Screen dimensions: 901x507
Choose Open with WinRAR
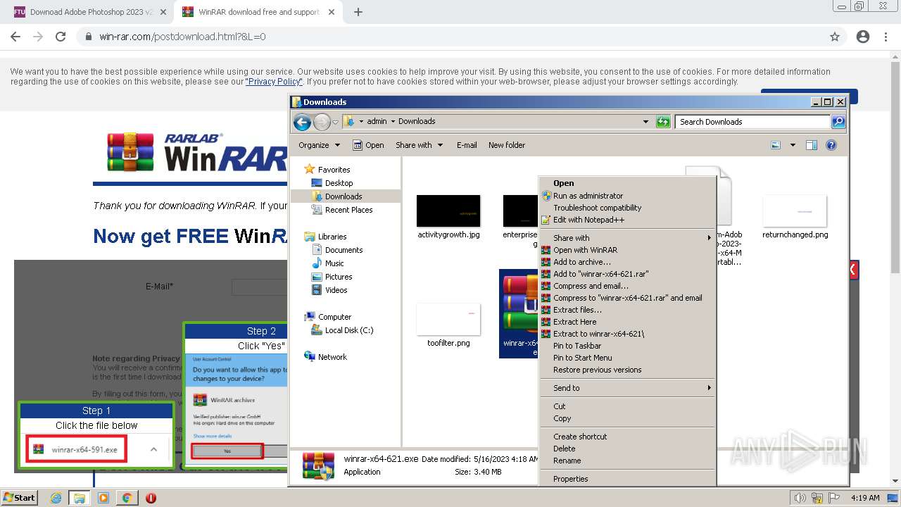coord(628,250)
